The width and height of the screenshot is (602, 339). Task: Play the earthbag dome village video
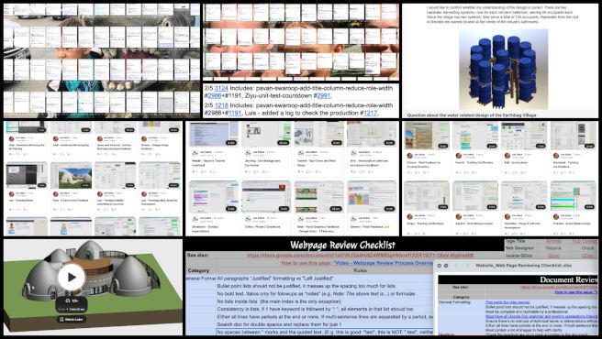(72, 277)
